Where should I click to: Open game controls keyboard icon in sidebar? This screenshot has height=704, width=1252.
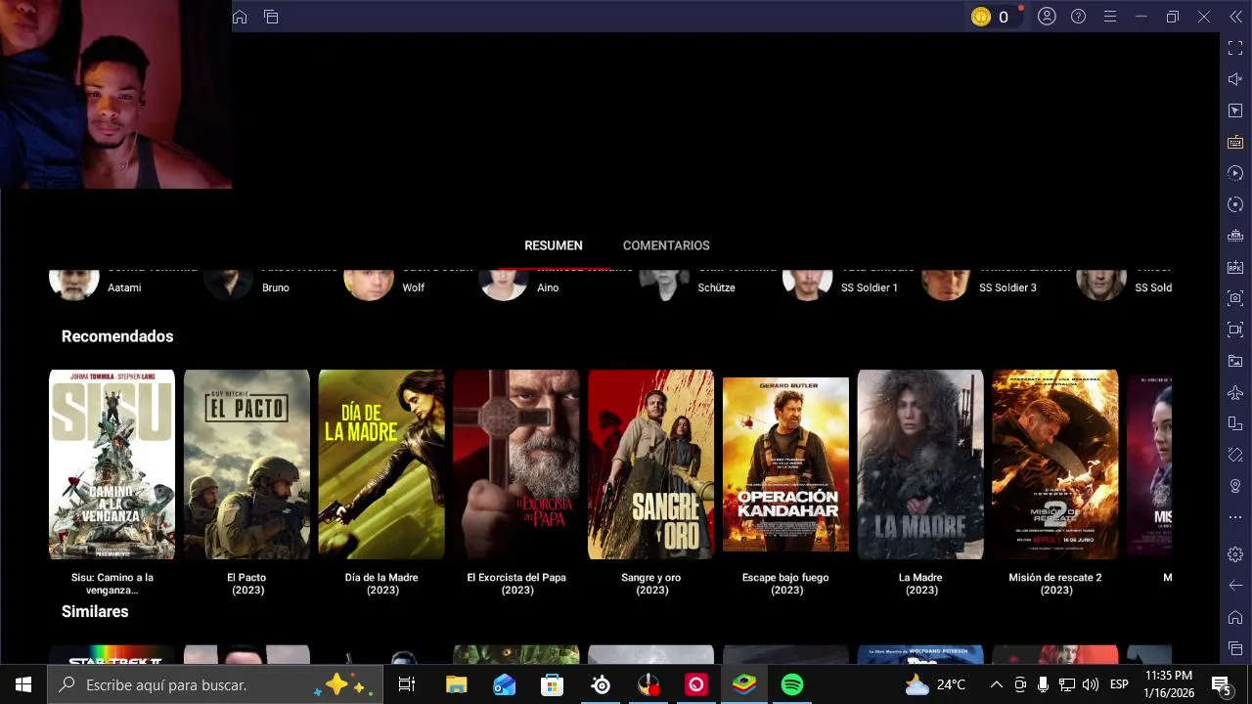click(x=1235, y=142)
